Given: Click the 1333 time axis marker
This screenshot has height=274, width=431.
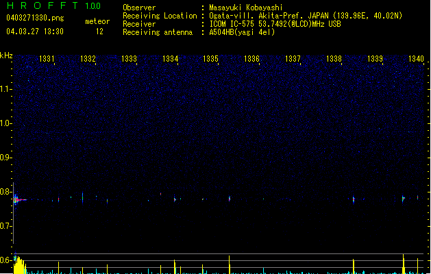Looking at the screenshot, I should [129, 59].
